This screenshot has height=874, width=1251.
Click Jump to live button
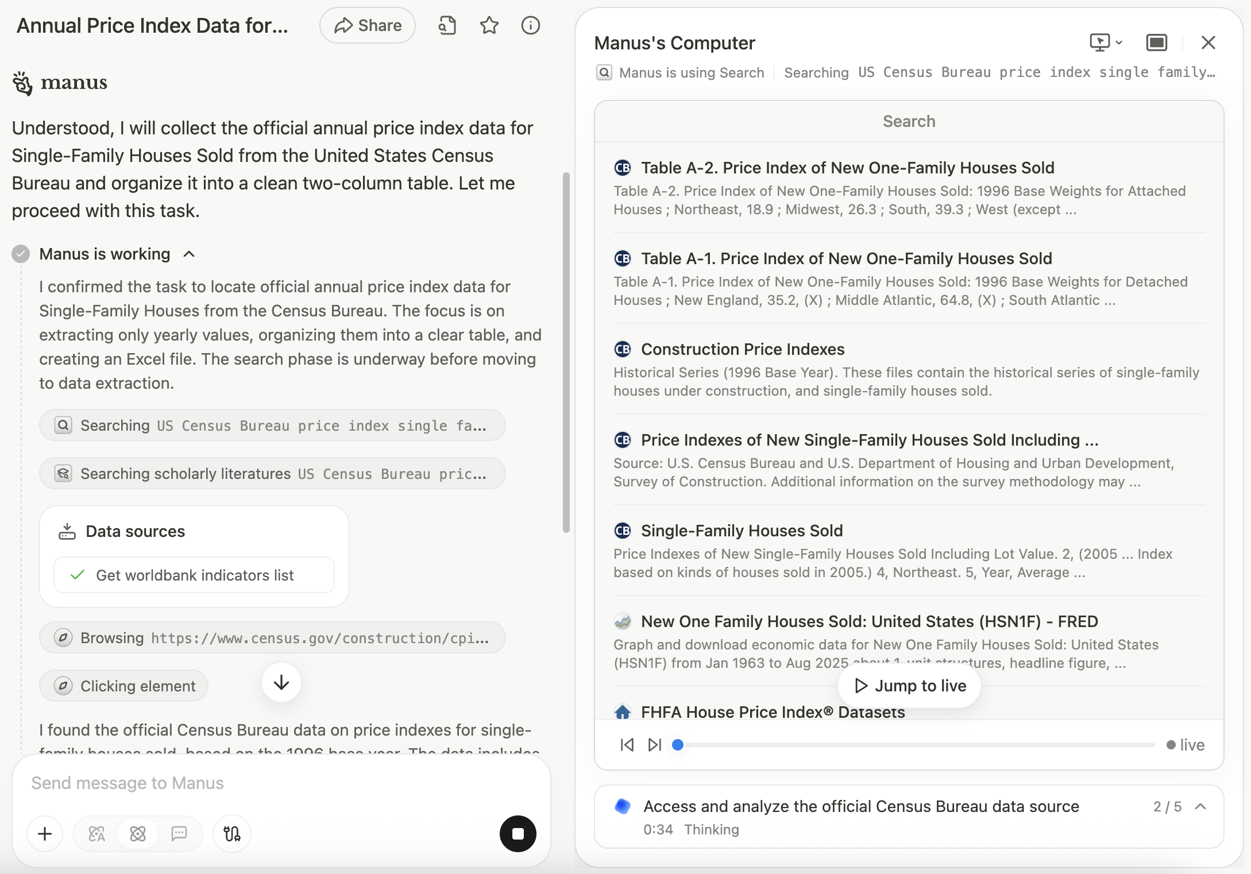pyautogui.click(x=909, y=686)
